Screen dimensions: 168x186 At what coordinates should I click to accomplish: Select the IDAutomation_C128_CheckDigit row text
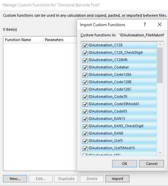(115, 52)
